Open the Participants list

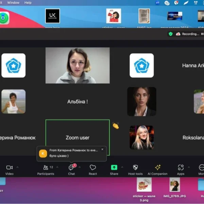[46, 168]
